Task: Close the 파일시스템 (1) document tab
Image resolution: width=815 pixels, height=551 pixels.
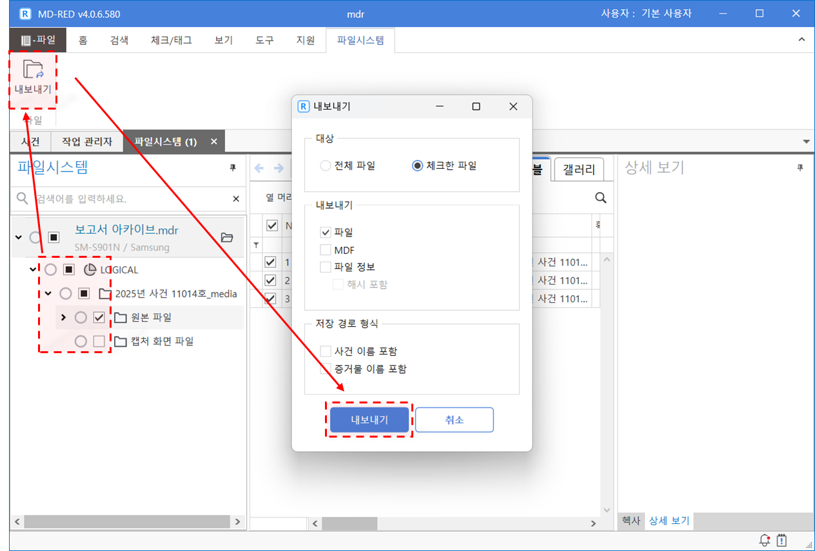Action: tap(214, 141)
